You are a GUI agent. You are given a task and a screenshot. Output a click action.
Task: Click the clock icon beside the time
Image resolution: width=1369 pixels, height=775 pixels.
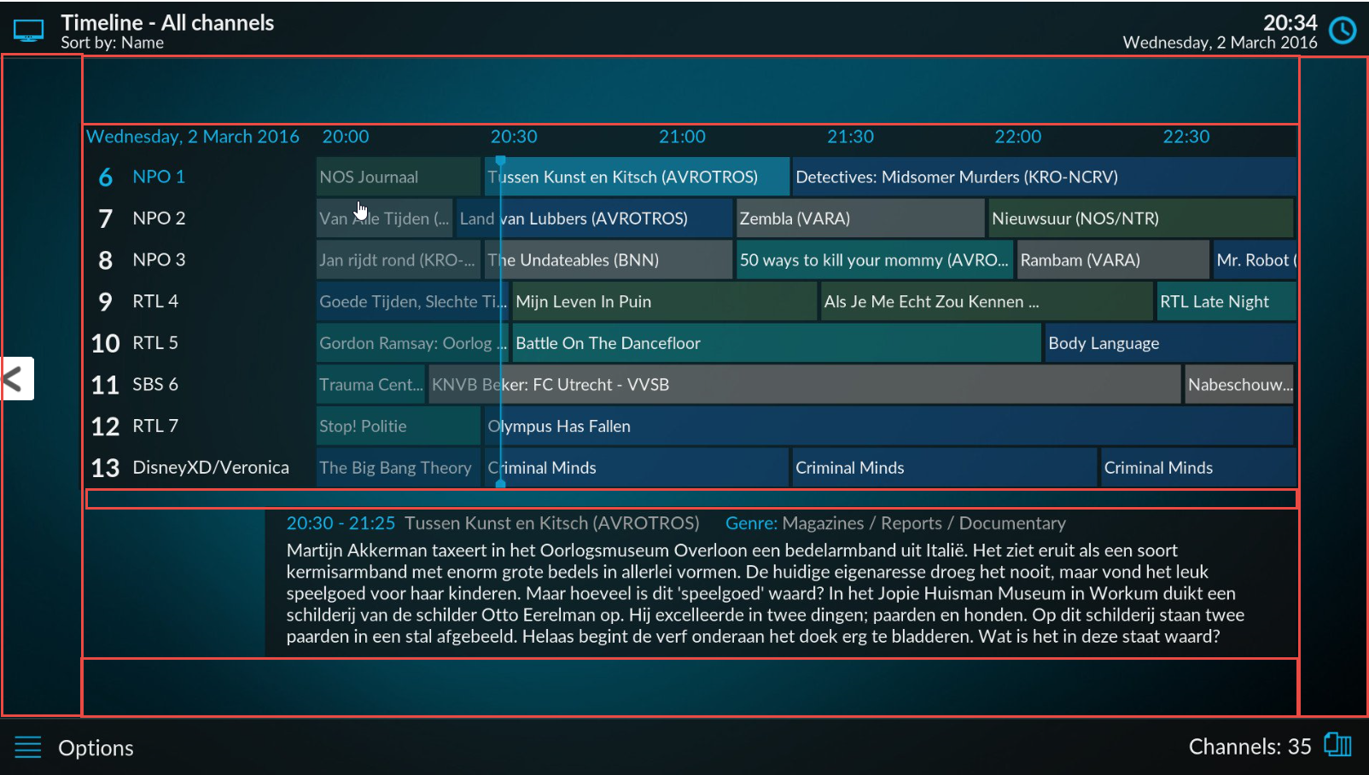pos(1343,31)
